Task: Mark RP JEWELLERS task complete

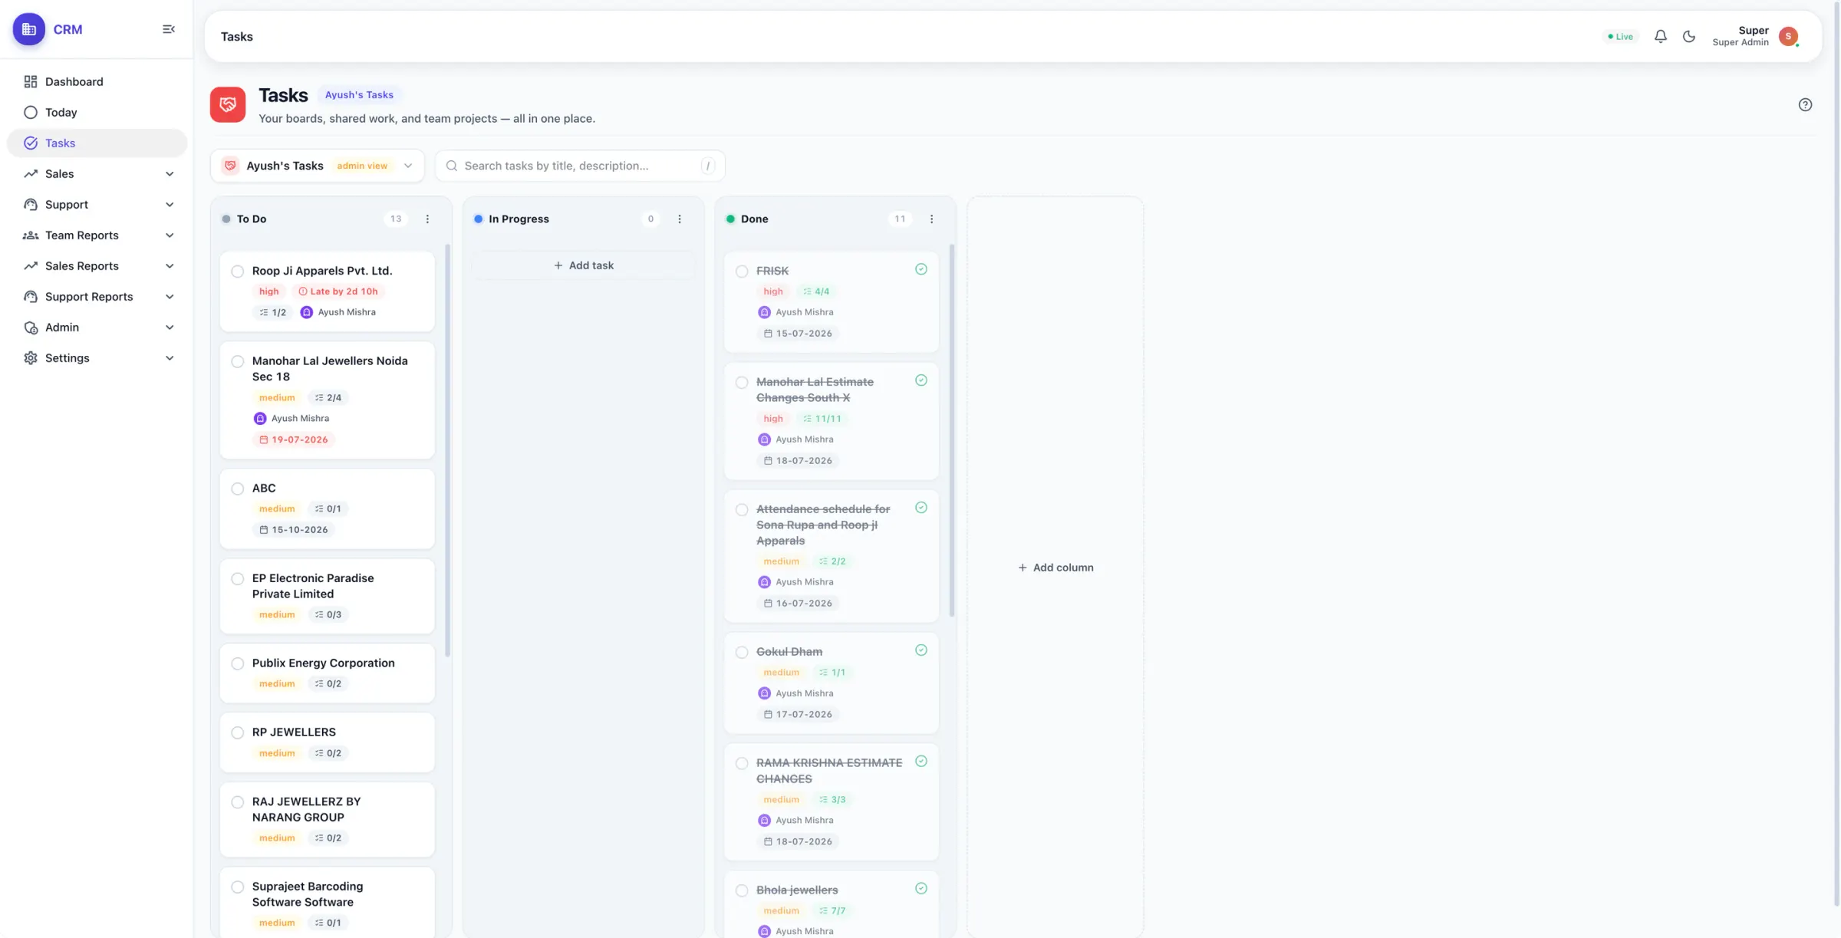Action: point(238,732)
